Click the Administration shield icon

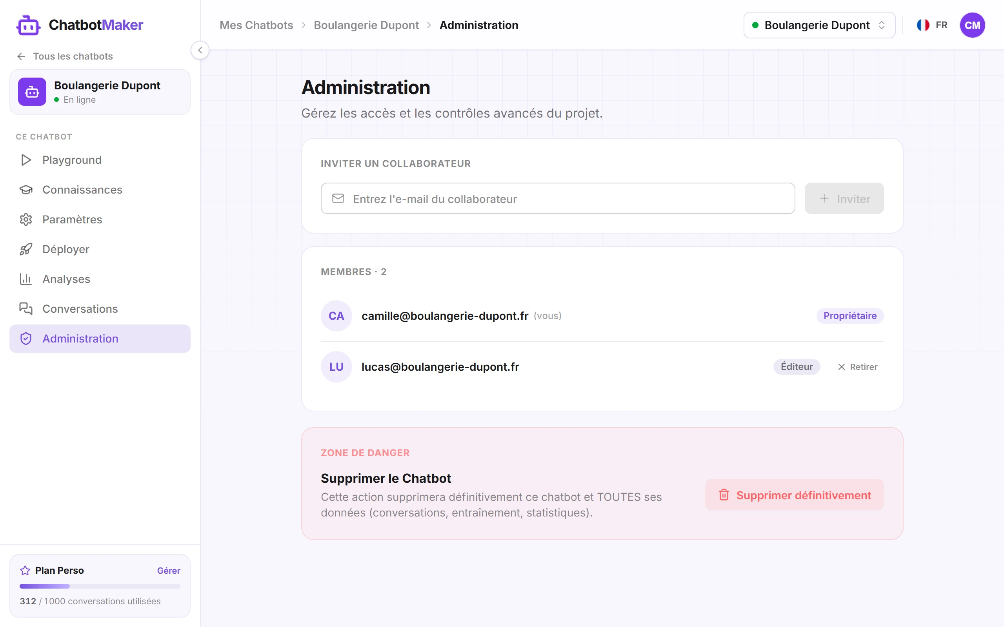tap(26, 339)
